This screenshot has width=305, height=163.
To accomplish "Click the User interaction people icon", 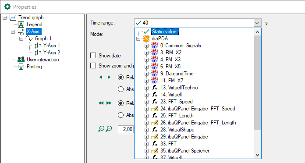I will click(21, 60).
